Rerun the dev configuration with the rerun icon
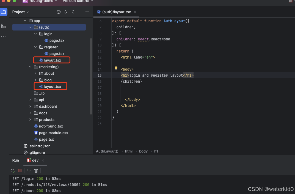 (12, 171)
